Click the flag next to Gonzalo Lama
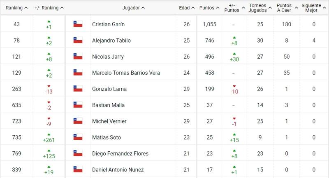Viewport: 329px width, 178px height. coord(78,89)
